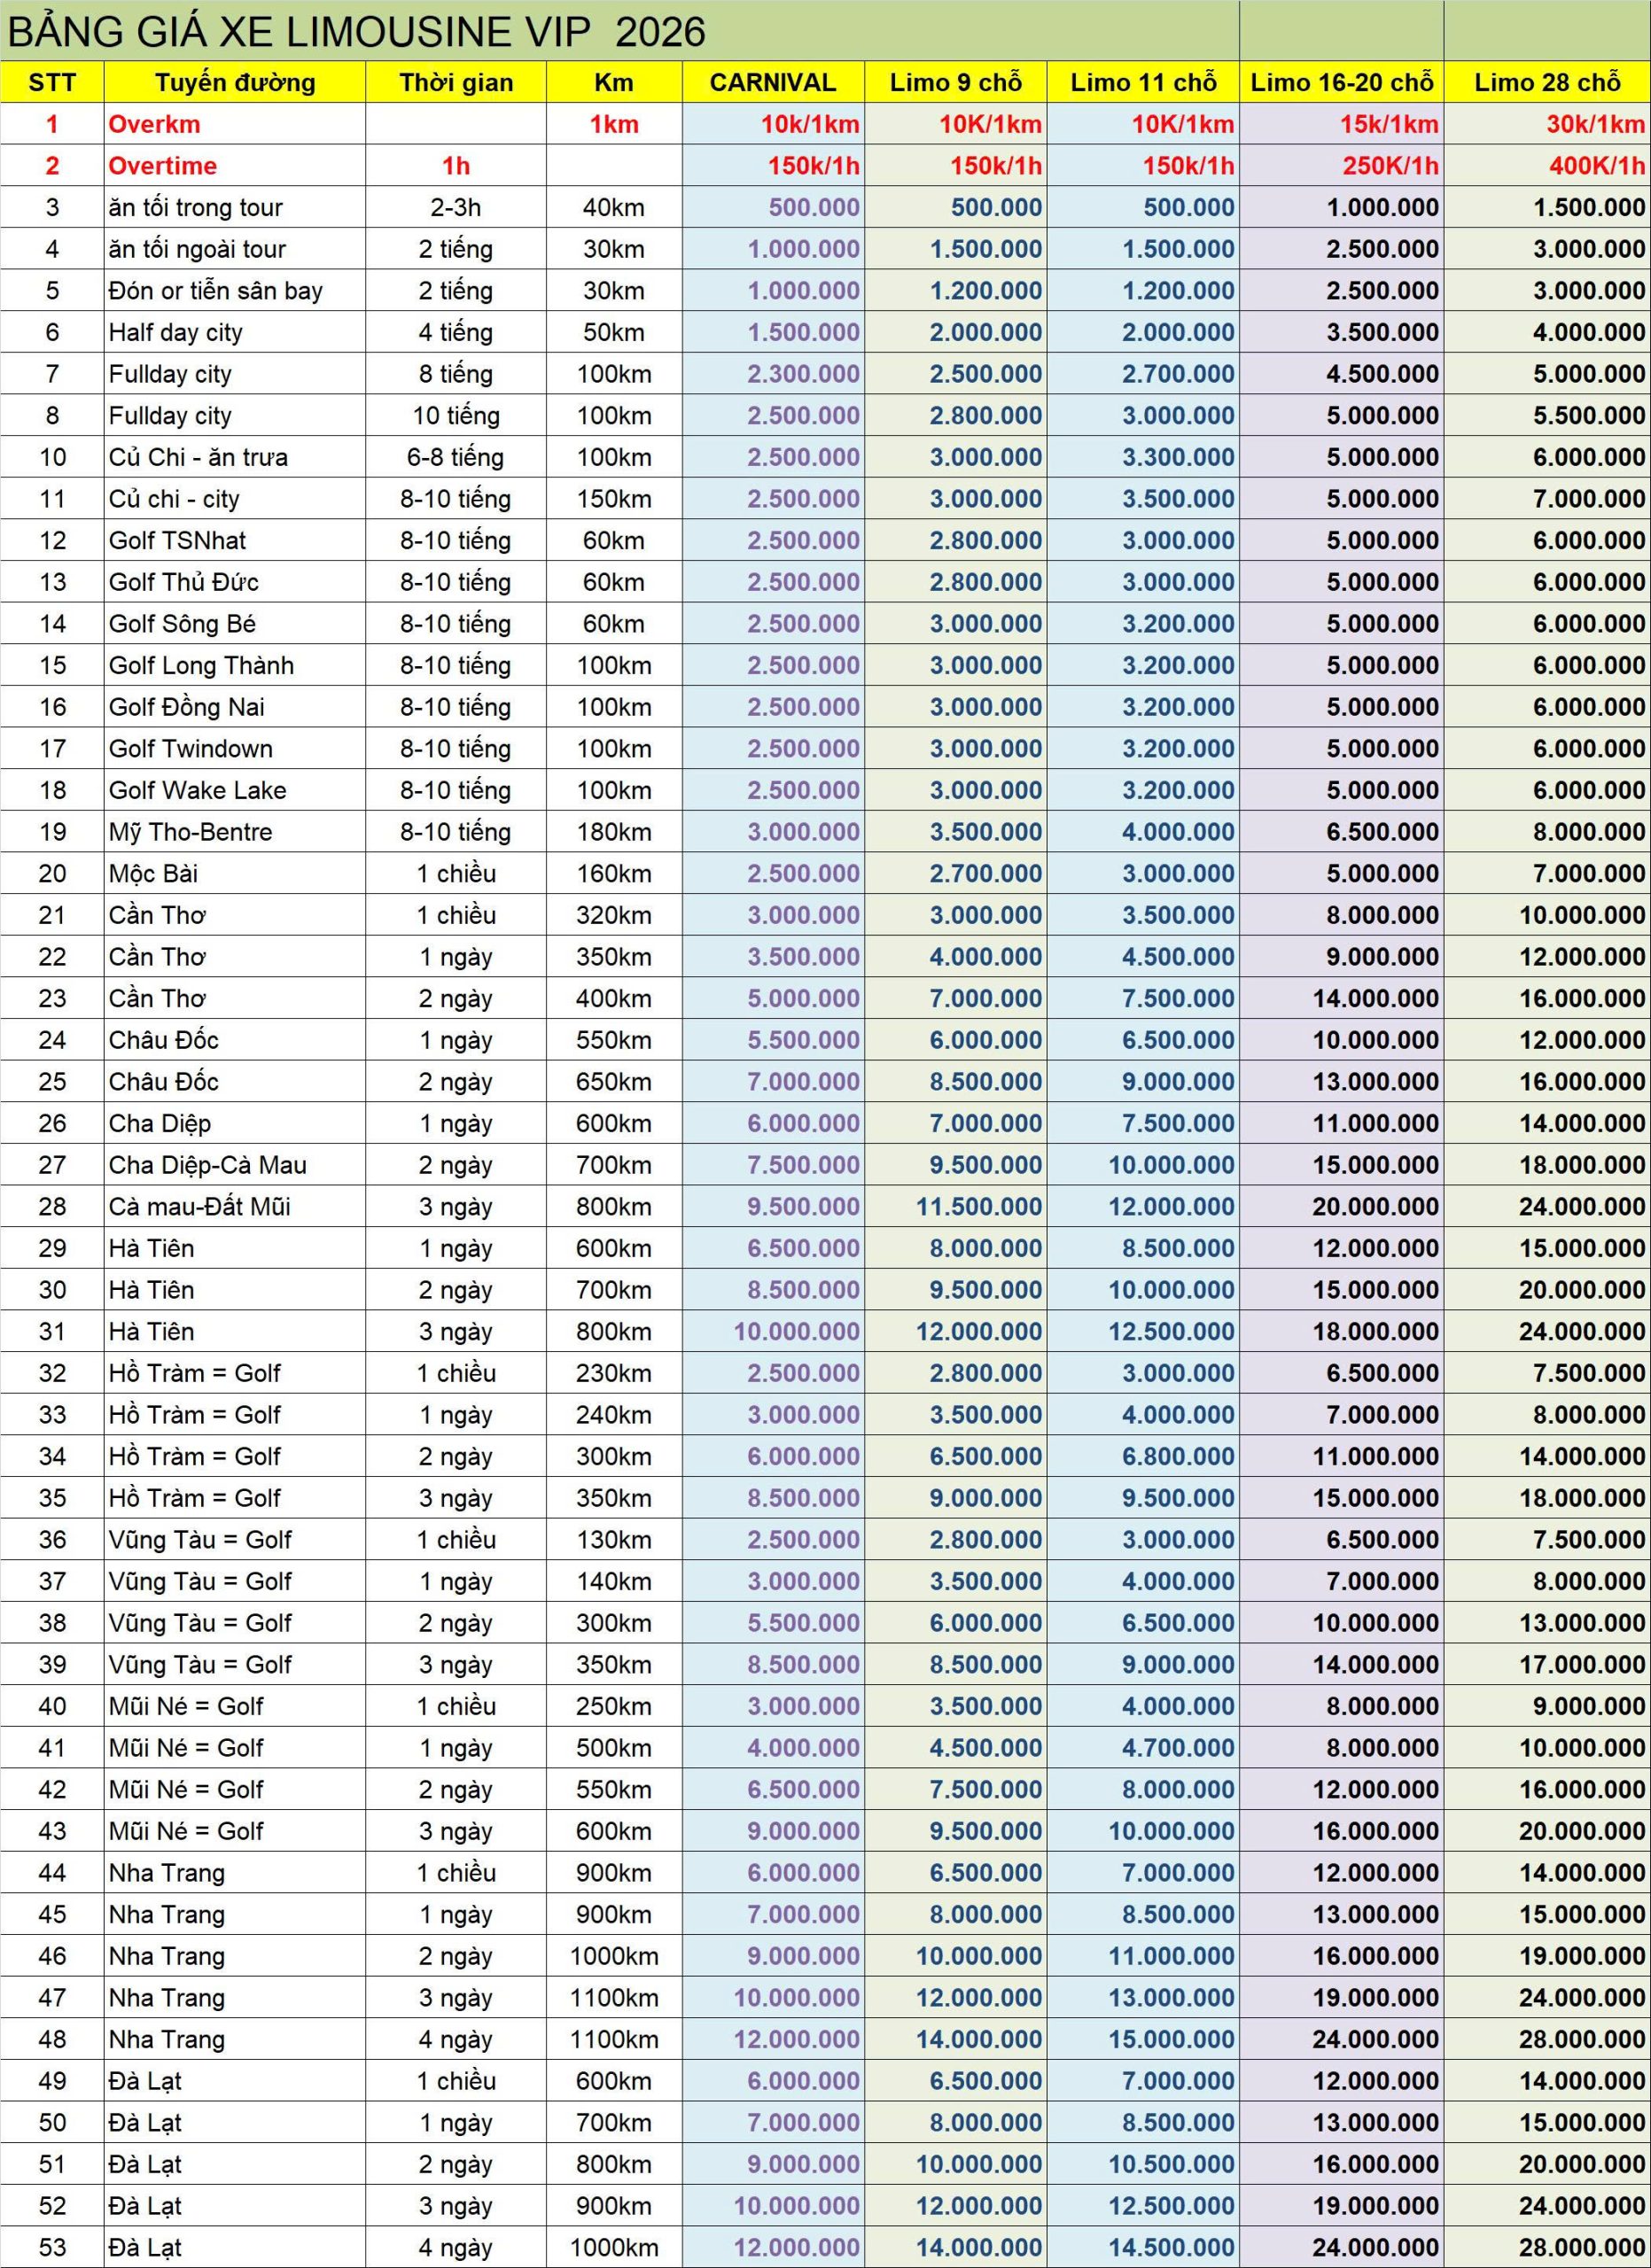Click the Limo 28 chỗ header cell
This screenshot has width=1651, height=2268.
pyautogui.click(x=1546, y=82)
